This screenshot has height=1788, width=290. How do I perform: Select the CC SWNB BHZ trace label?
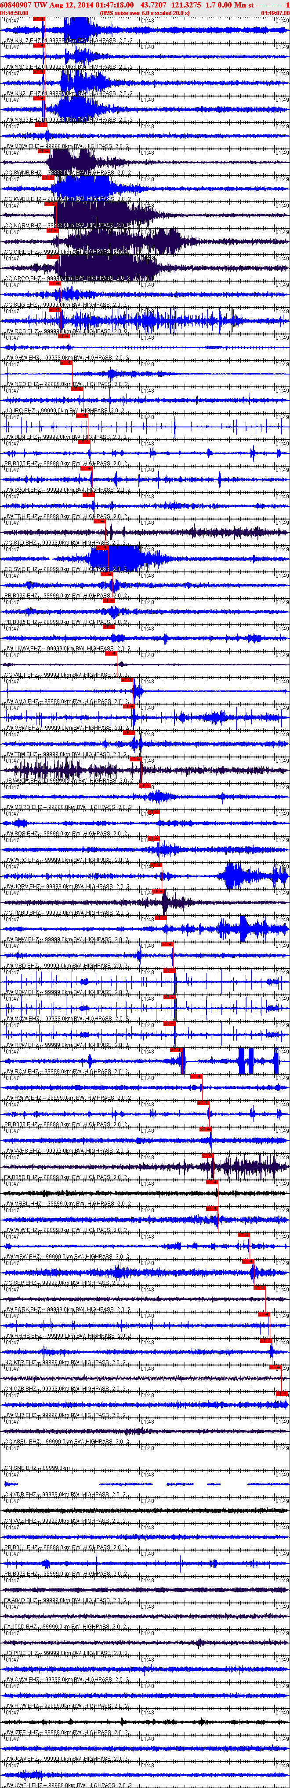point(23,173)
